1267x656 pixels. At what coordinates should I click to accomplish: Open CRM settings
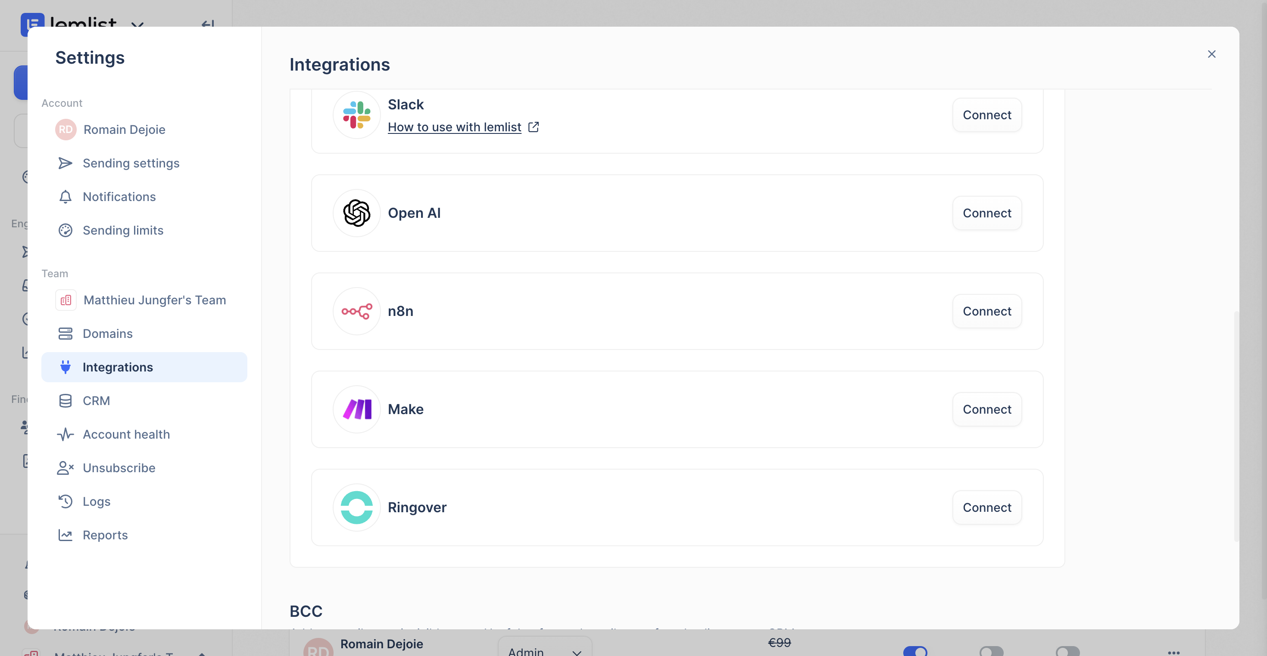click(x=144, y=400)
